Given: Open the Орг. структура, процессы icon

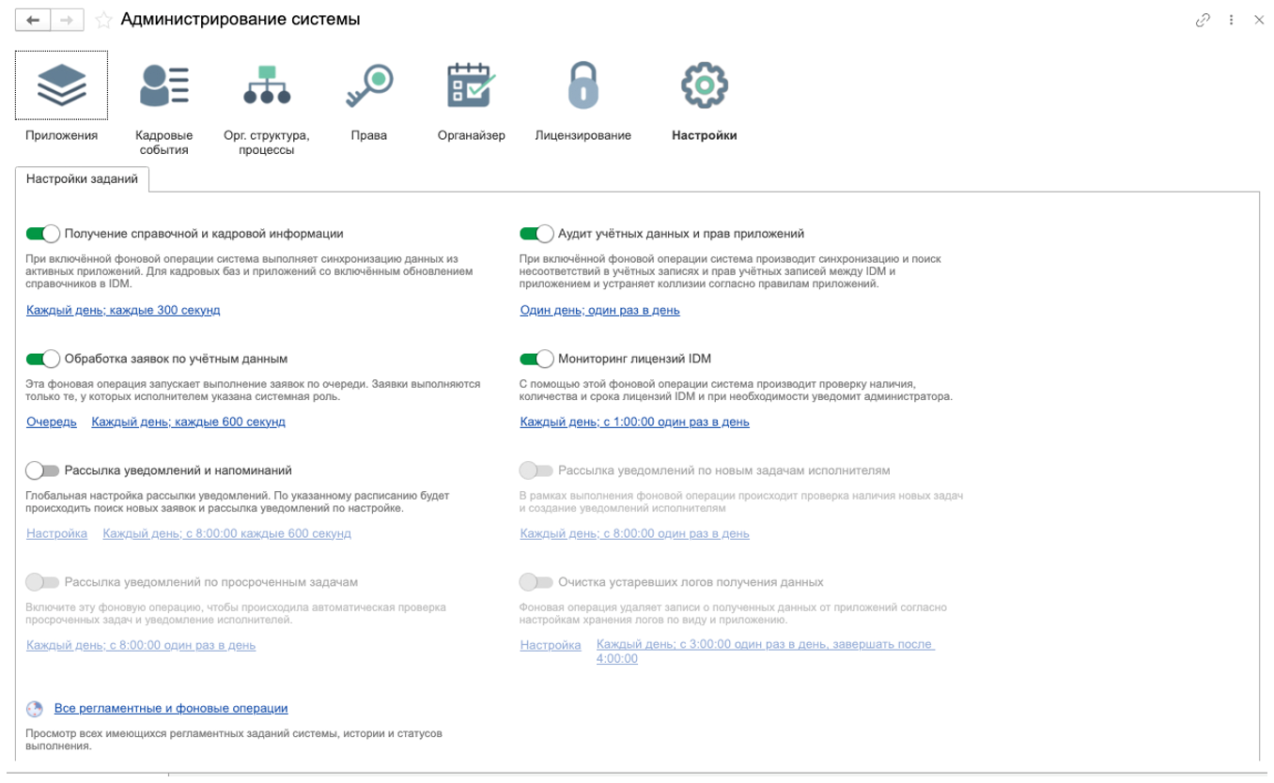Looking at the screenshot, I should click(267, 86).
